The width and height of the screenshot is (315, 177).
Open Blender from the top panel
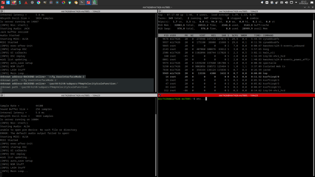(76, 2)
